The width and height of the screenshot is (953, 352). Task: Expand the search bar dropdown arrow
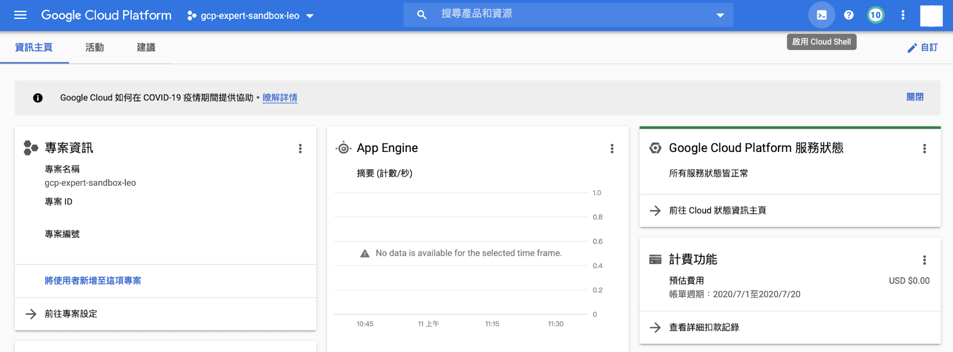(720, 15)
